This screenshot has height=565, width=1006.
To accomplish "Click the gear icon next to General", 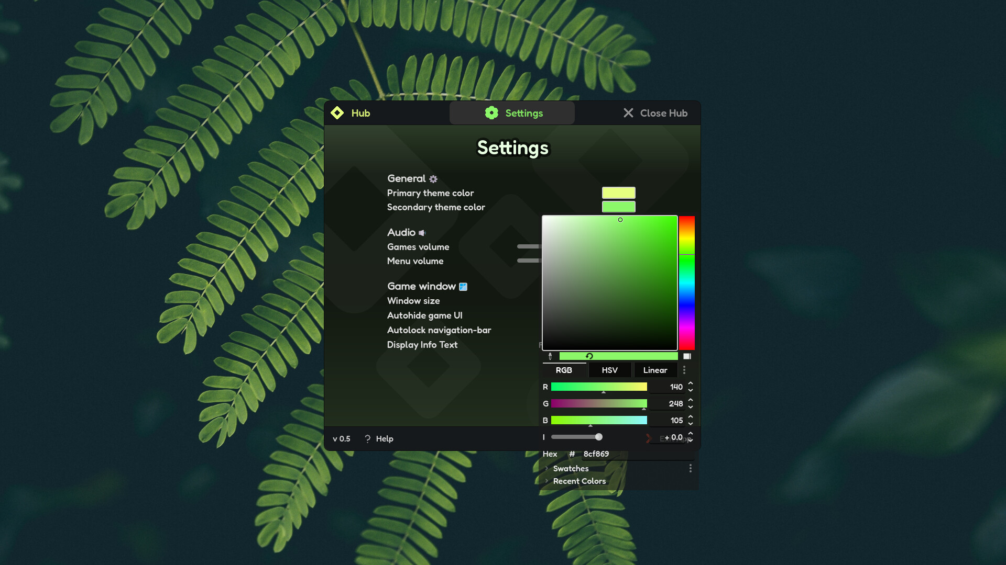I will pyautogui.click(x=433, y=179).
